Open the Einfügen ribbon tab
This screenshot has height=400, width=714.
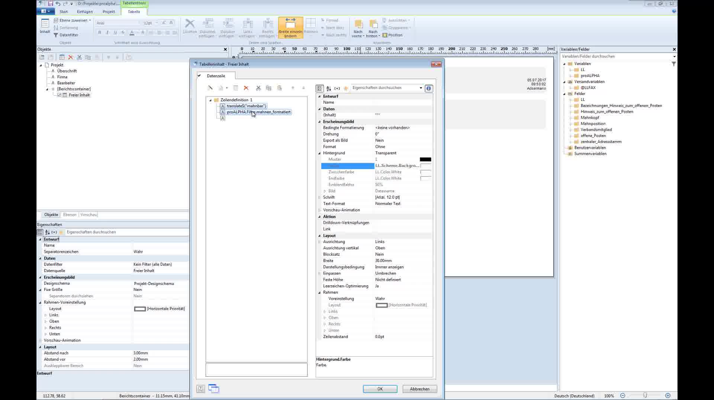85,12
